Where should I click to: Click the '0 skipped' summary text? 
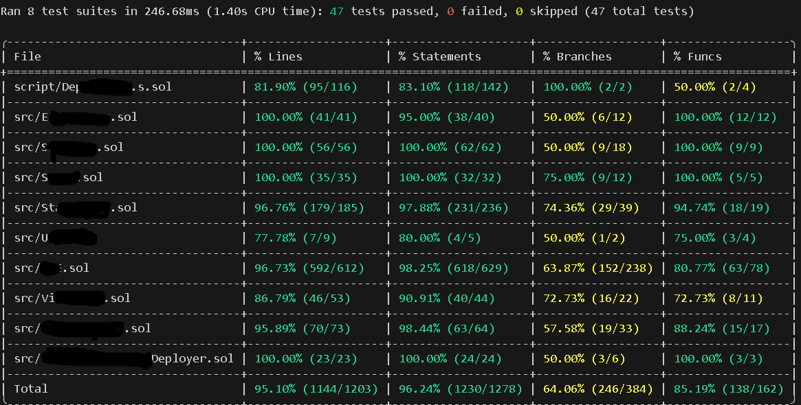[547, 11]
